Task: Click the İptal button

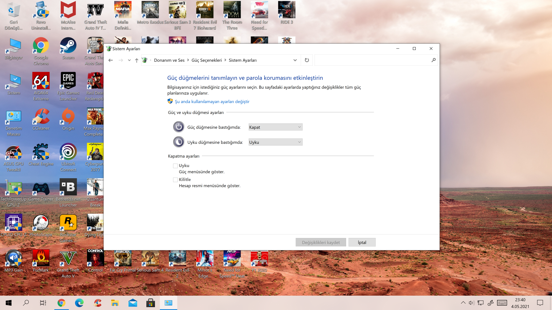Action: click(x=362, y=242)
